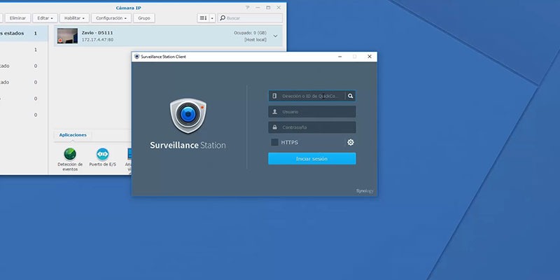Click the 172.17.4.47:80 address text
This screenshot has height=280, width=560.
(97, 40)
